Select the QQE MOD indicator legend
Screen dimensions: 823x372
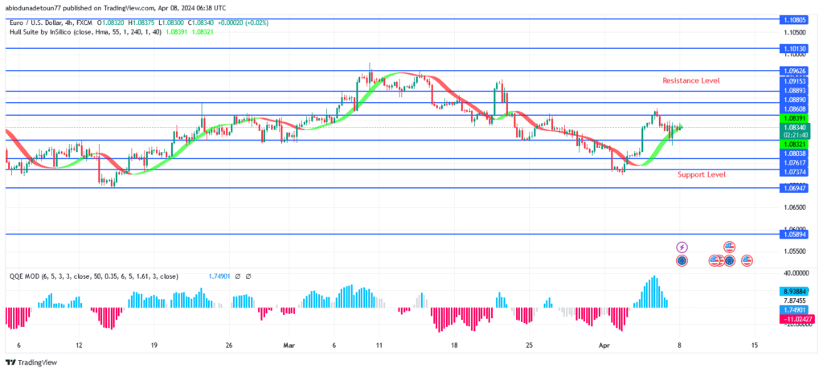pos(93,276)
